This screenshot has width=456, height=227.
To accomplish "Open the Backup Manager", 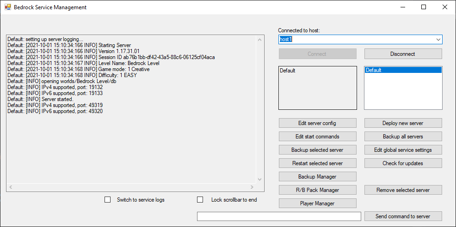I will pos(317,177).
